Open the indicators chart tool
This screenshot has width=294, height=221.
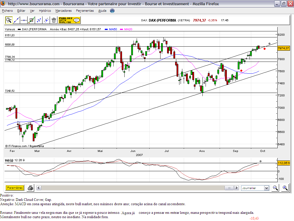(x=31, y=20)
